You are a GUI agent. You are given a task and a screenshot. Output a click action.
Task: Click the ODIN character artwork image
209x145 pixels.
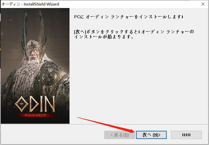pyautogui.click(x=35, y=66)
